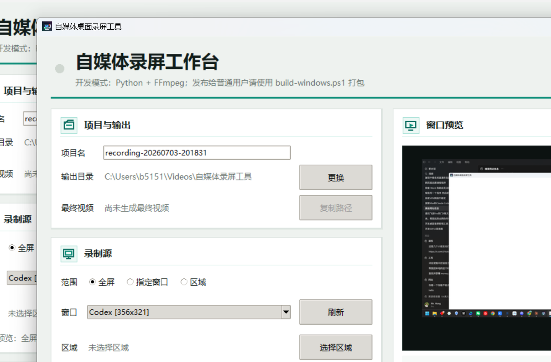The height and width of the screenshot is (362, 551).
Task: Click the 开发模式 Python + FFmpeg subtitle line
Action: (x=220, y=83)
